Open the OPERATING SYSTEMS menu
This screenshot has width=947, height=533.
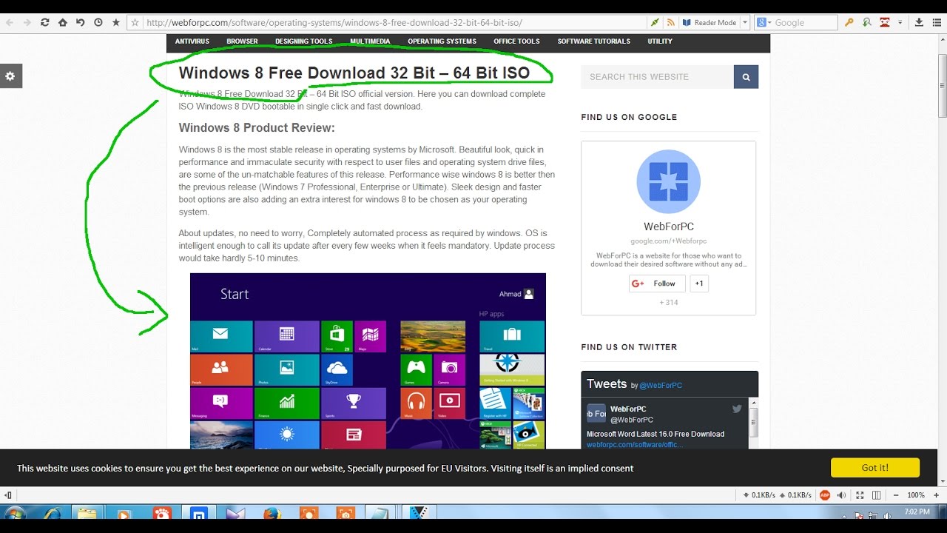(x=442, y=41)
